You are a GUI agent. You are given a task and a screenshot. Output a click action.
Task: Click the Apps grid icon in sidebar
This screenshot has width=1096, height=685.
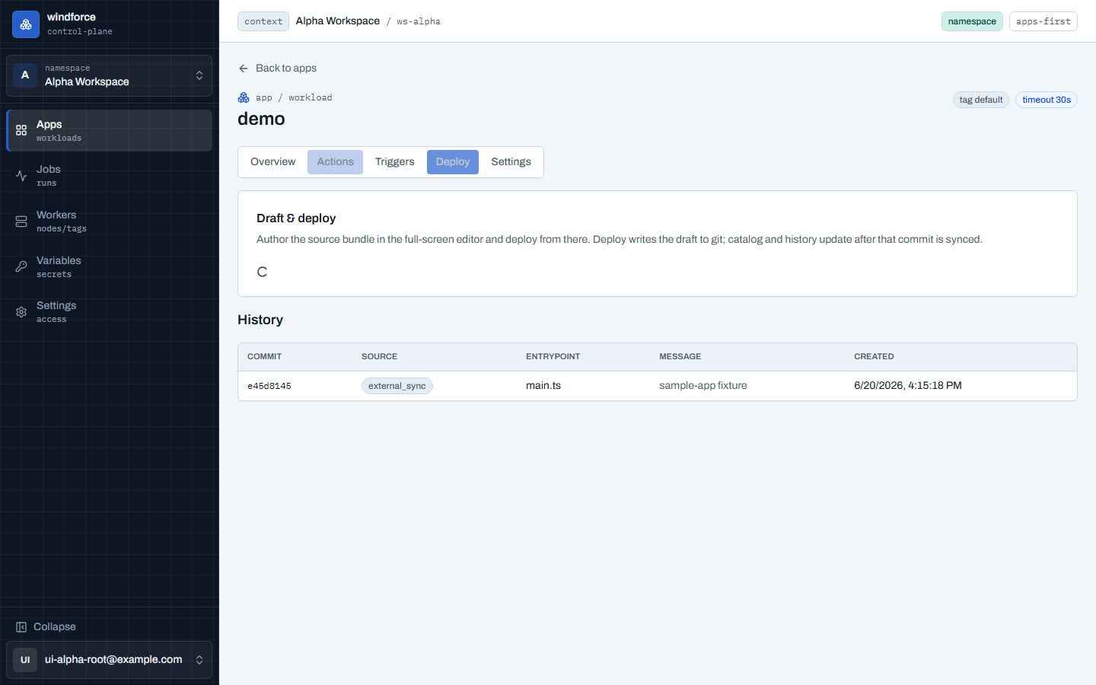point(21,130)
